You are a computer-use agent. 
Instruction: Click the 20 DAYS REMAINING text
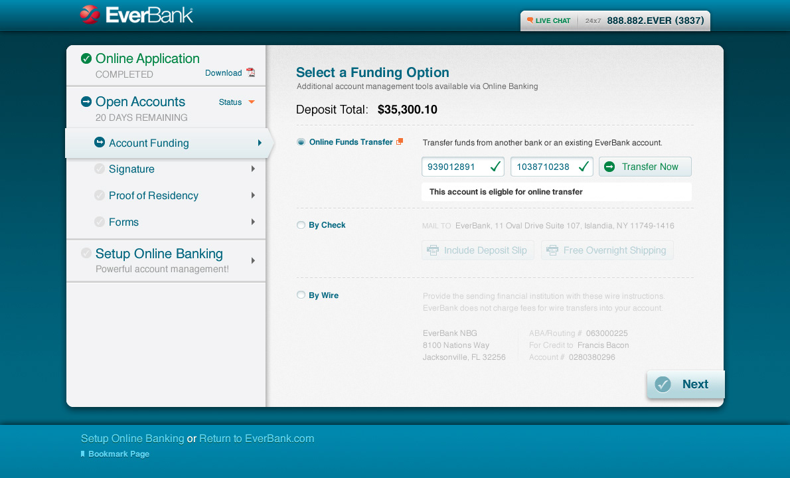(x=141, y=118)
